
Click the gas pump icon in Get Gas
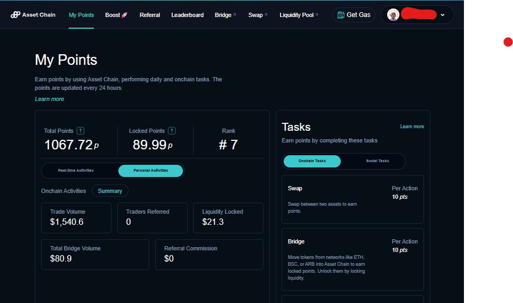pyautogui.click(x=341, y=15)
